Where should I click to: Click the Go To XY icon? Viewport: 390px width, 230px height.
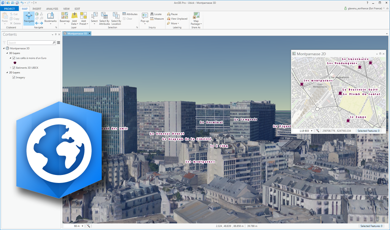(41, 14)
